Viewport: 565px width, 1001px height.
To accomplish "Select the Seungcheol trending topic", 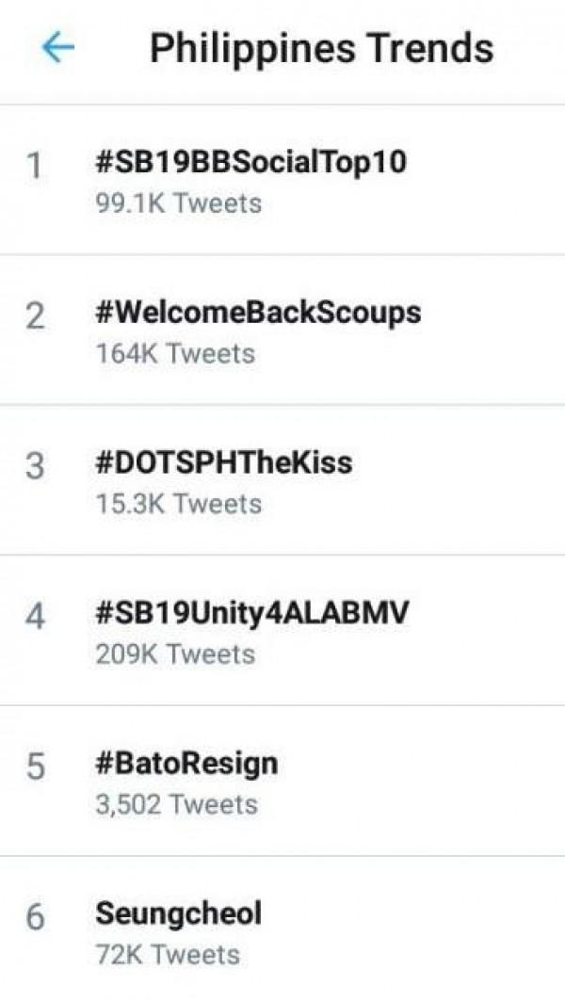I will coord(178,912).
